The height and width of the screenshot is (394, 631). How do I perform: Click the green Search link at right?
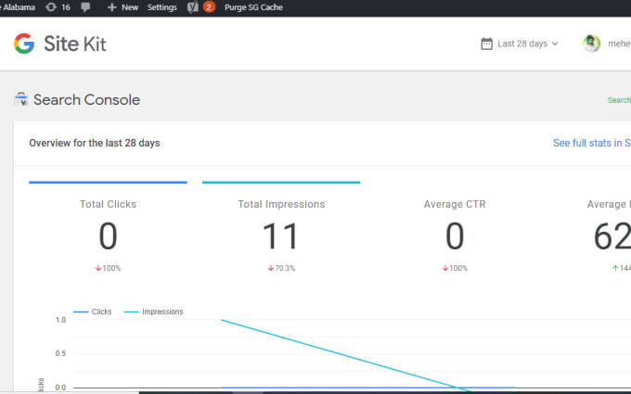coord(619,100)
